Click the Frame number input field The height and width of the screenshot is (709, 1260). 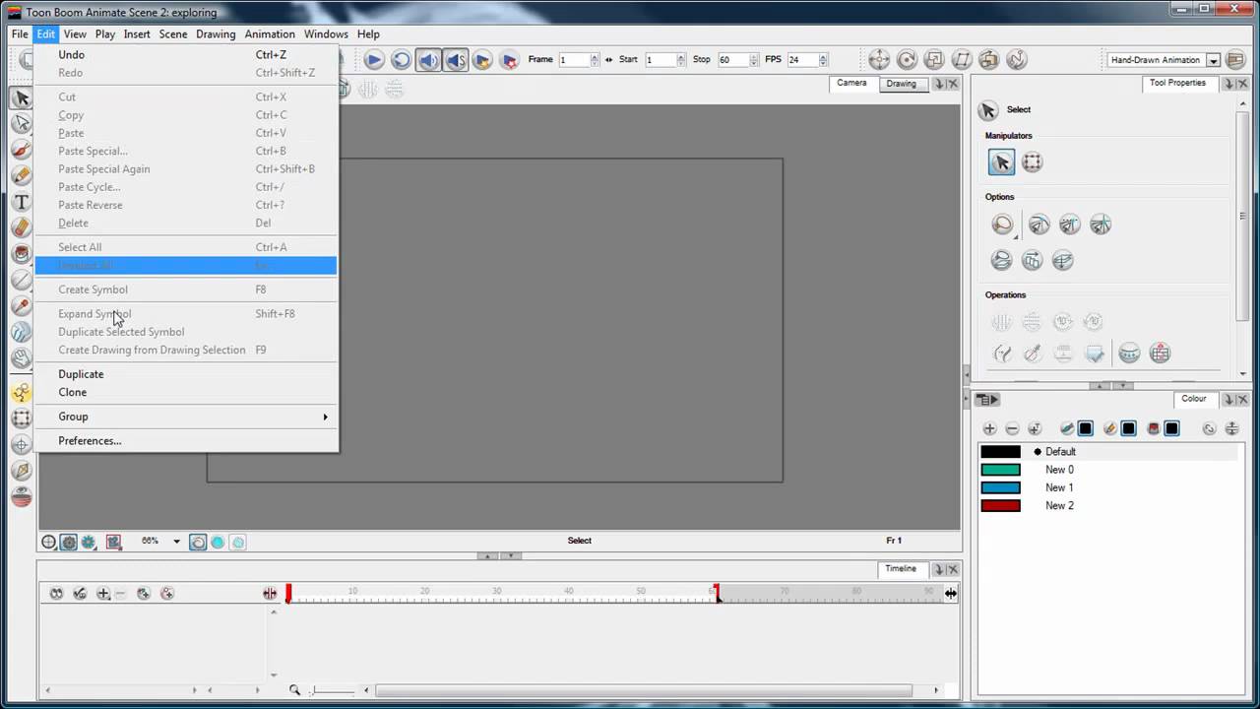click(574, 60)
